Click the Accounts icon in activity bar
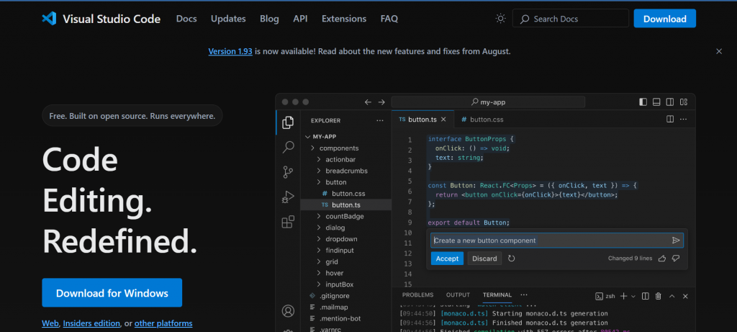 (x=288, y=311)
